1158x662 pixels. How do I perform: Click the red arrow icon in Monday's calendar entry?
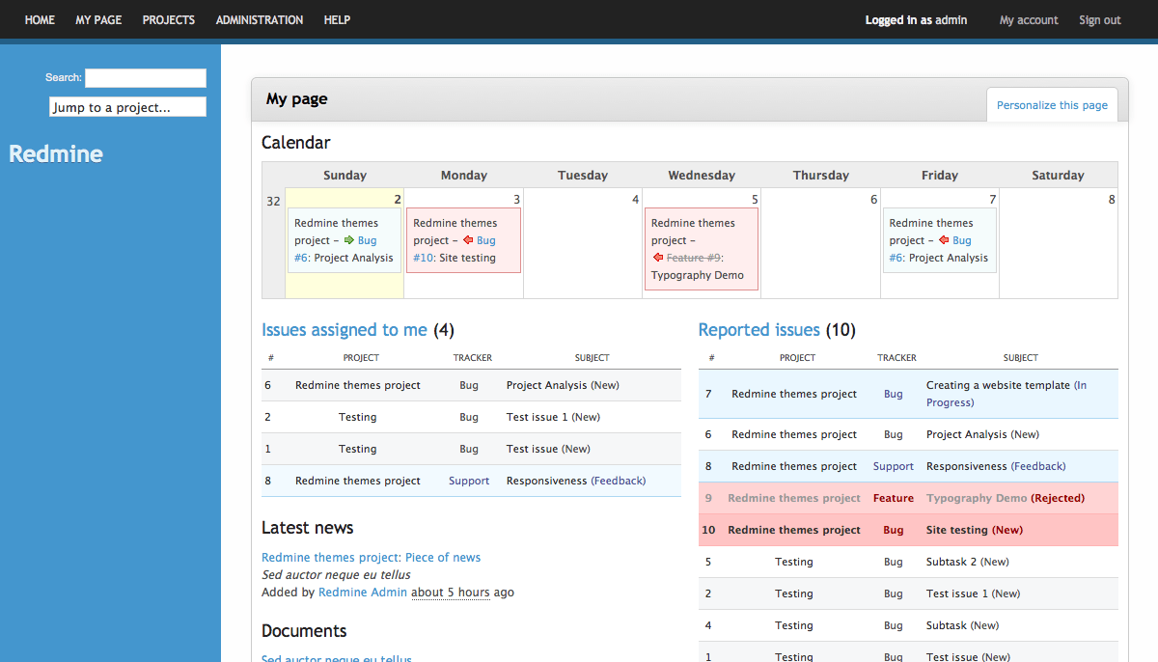tap(467, 240)
